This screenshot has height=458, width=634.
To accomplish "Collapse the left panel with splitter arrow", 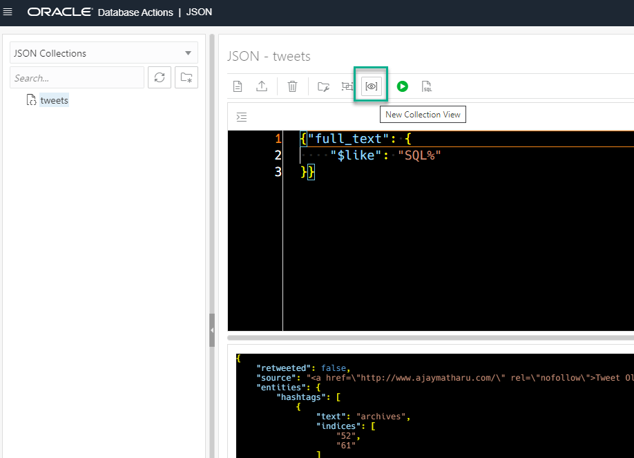I will coord(212,330).
